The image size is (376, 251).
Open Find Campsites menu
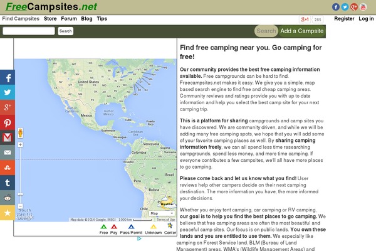tap(21, 19)
